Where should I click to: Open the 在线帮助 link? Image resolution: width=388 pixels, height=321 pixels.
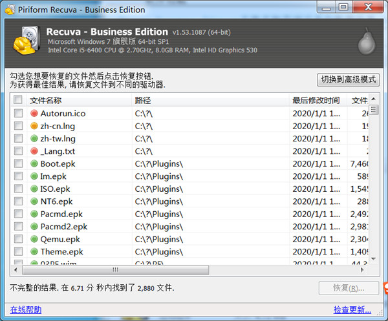[x=26, y=309]
